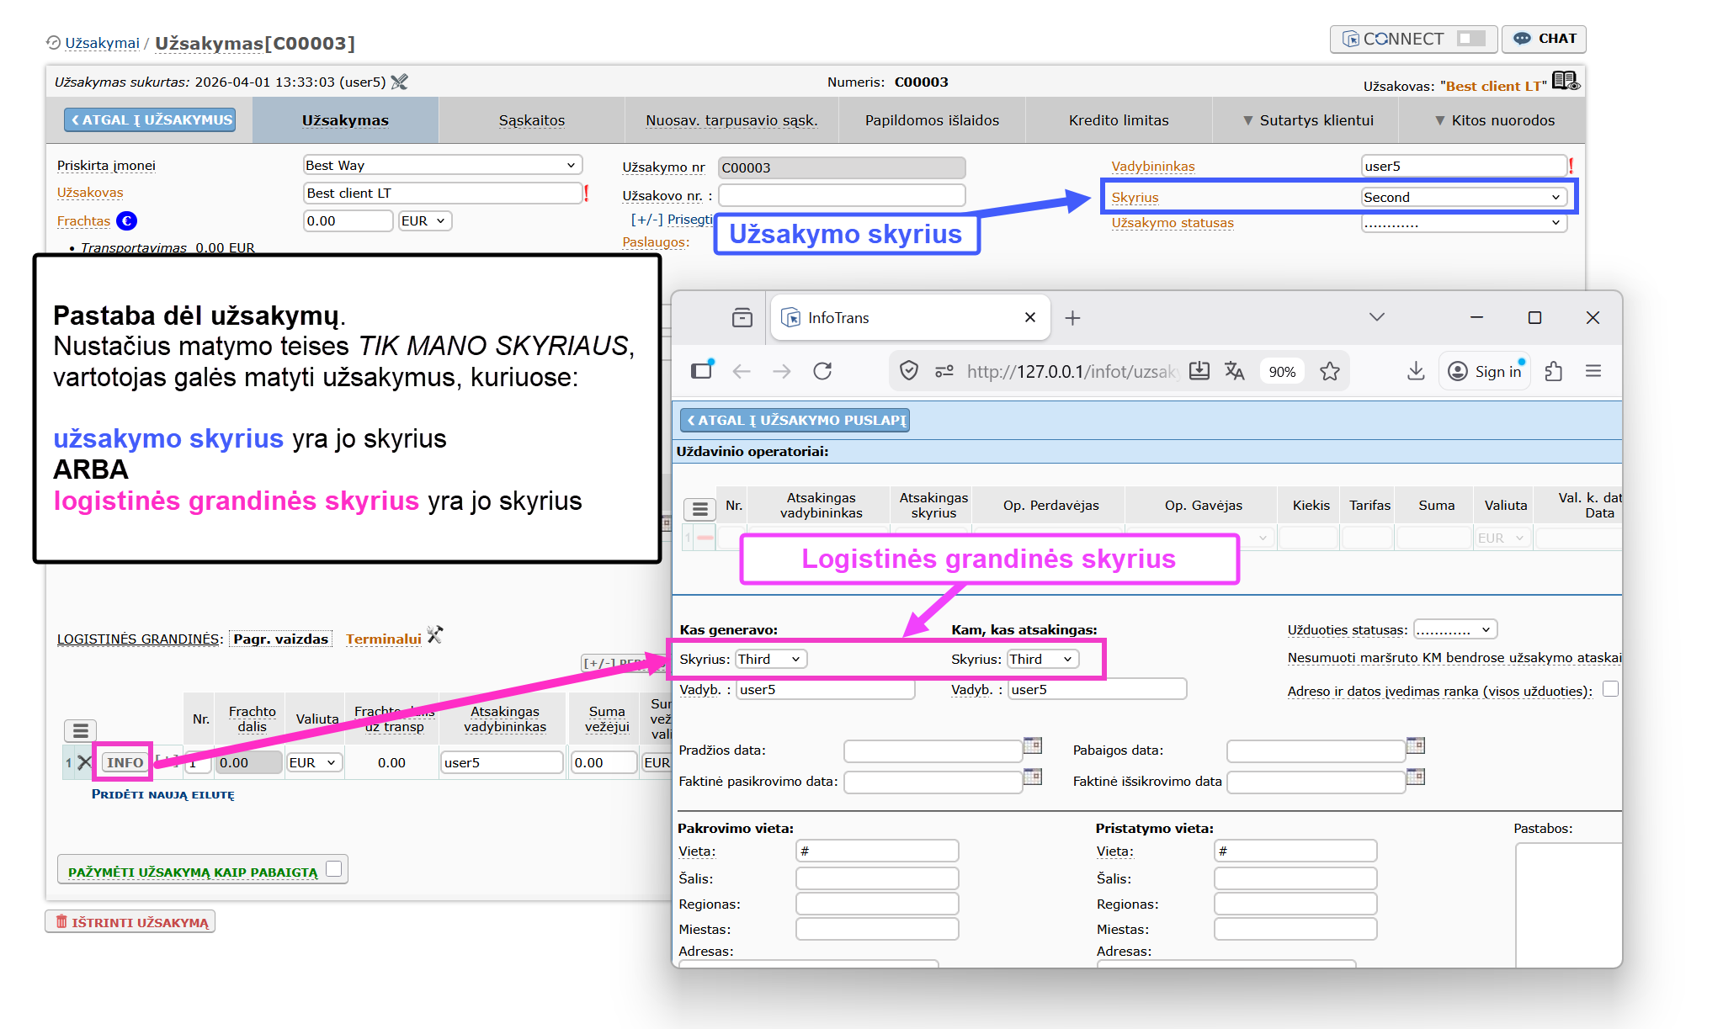Click the translate page icon
Viewport: 1723px width, 1029px height.
1235,371
